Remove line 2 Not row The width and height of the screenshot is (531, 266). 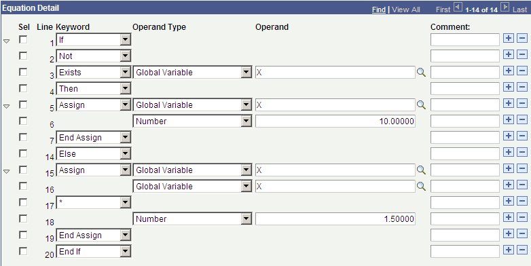(522, 54)
